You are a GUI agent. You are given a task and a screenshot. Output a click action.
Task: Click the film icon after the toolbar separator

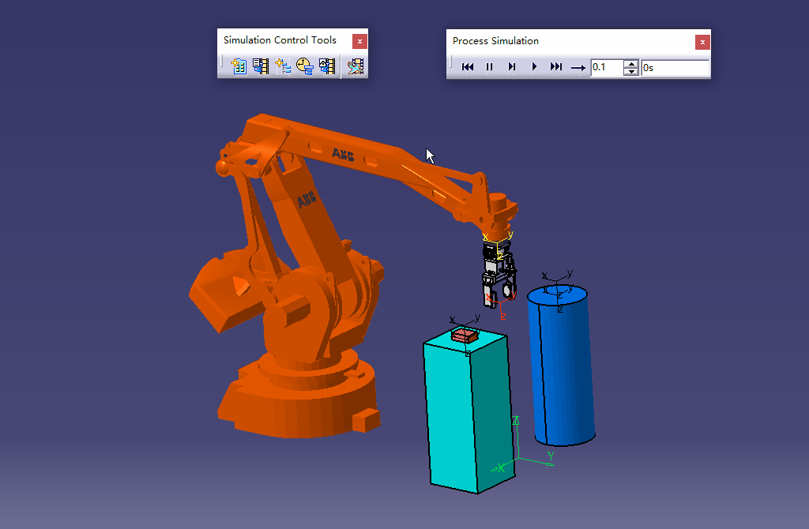click(x=356, y=66)
